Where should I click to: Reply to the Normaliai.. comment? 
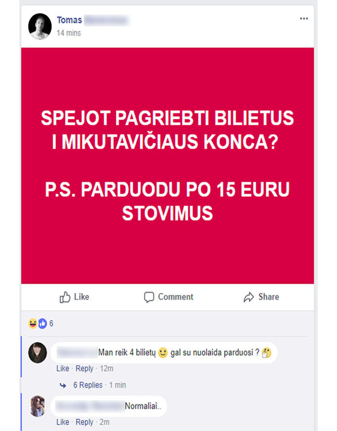click(x=85, y=422)
